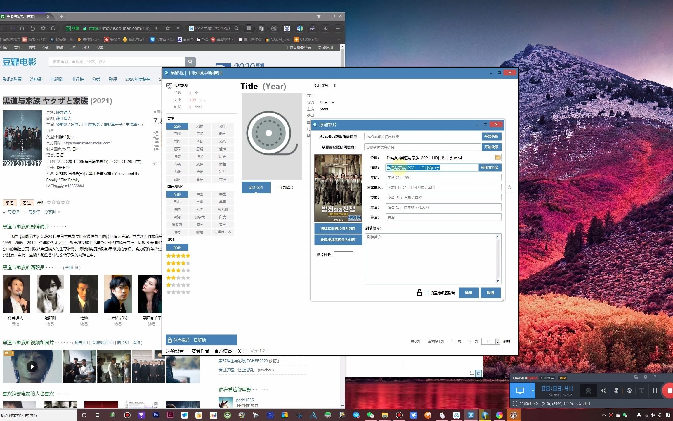Click Douban search magnifier button
The height and width of the screenshot is (421, 673).
click(190, 62)
